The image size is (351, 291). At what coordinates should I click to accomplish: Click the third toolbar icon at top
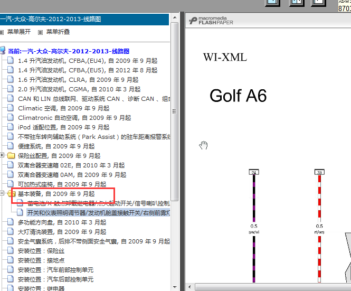pos(318,3)
